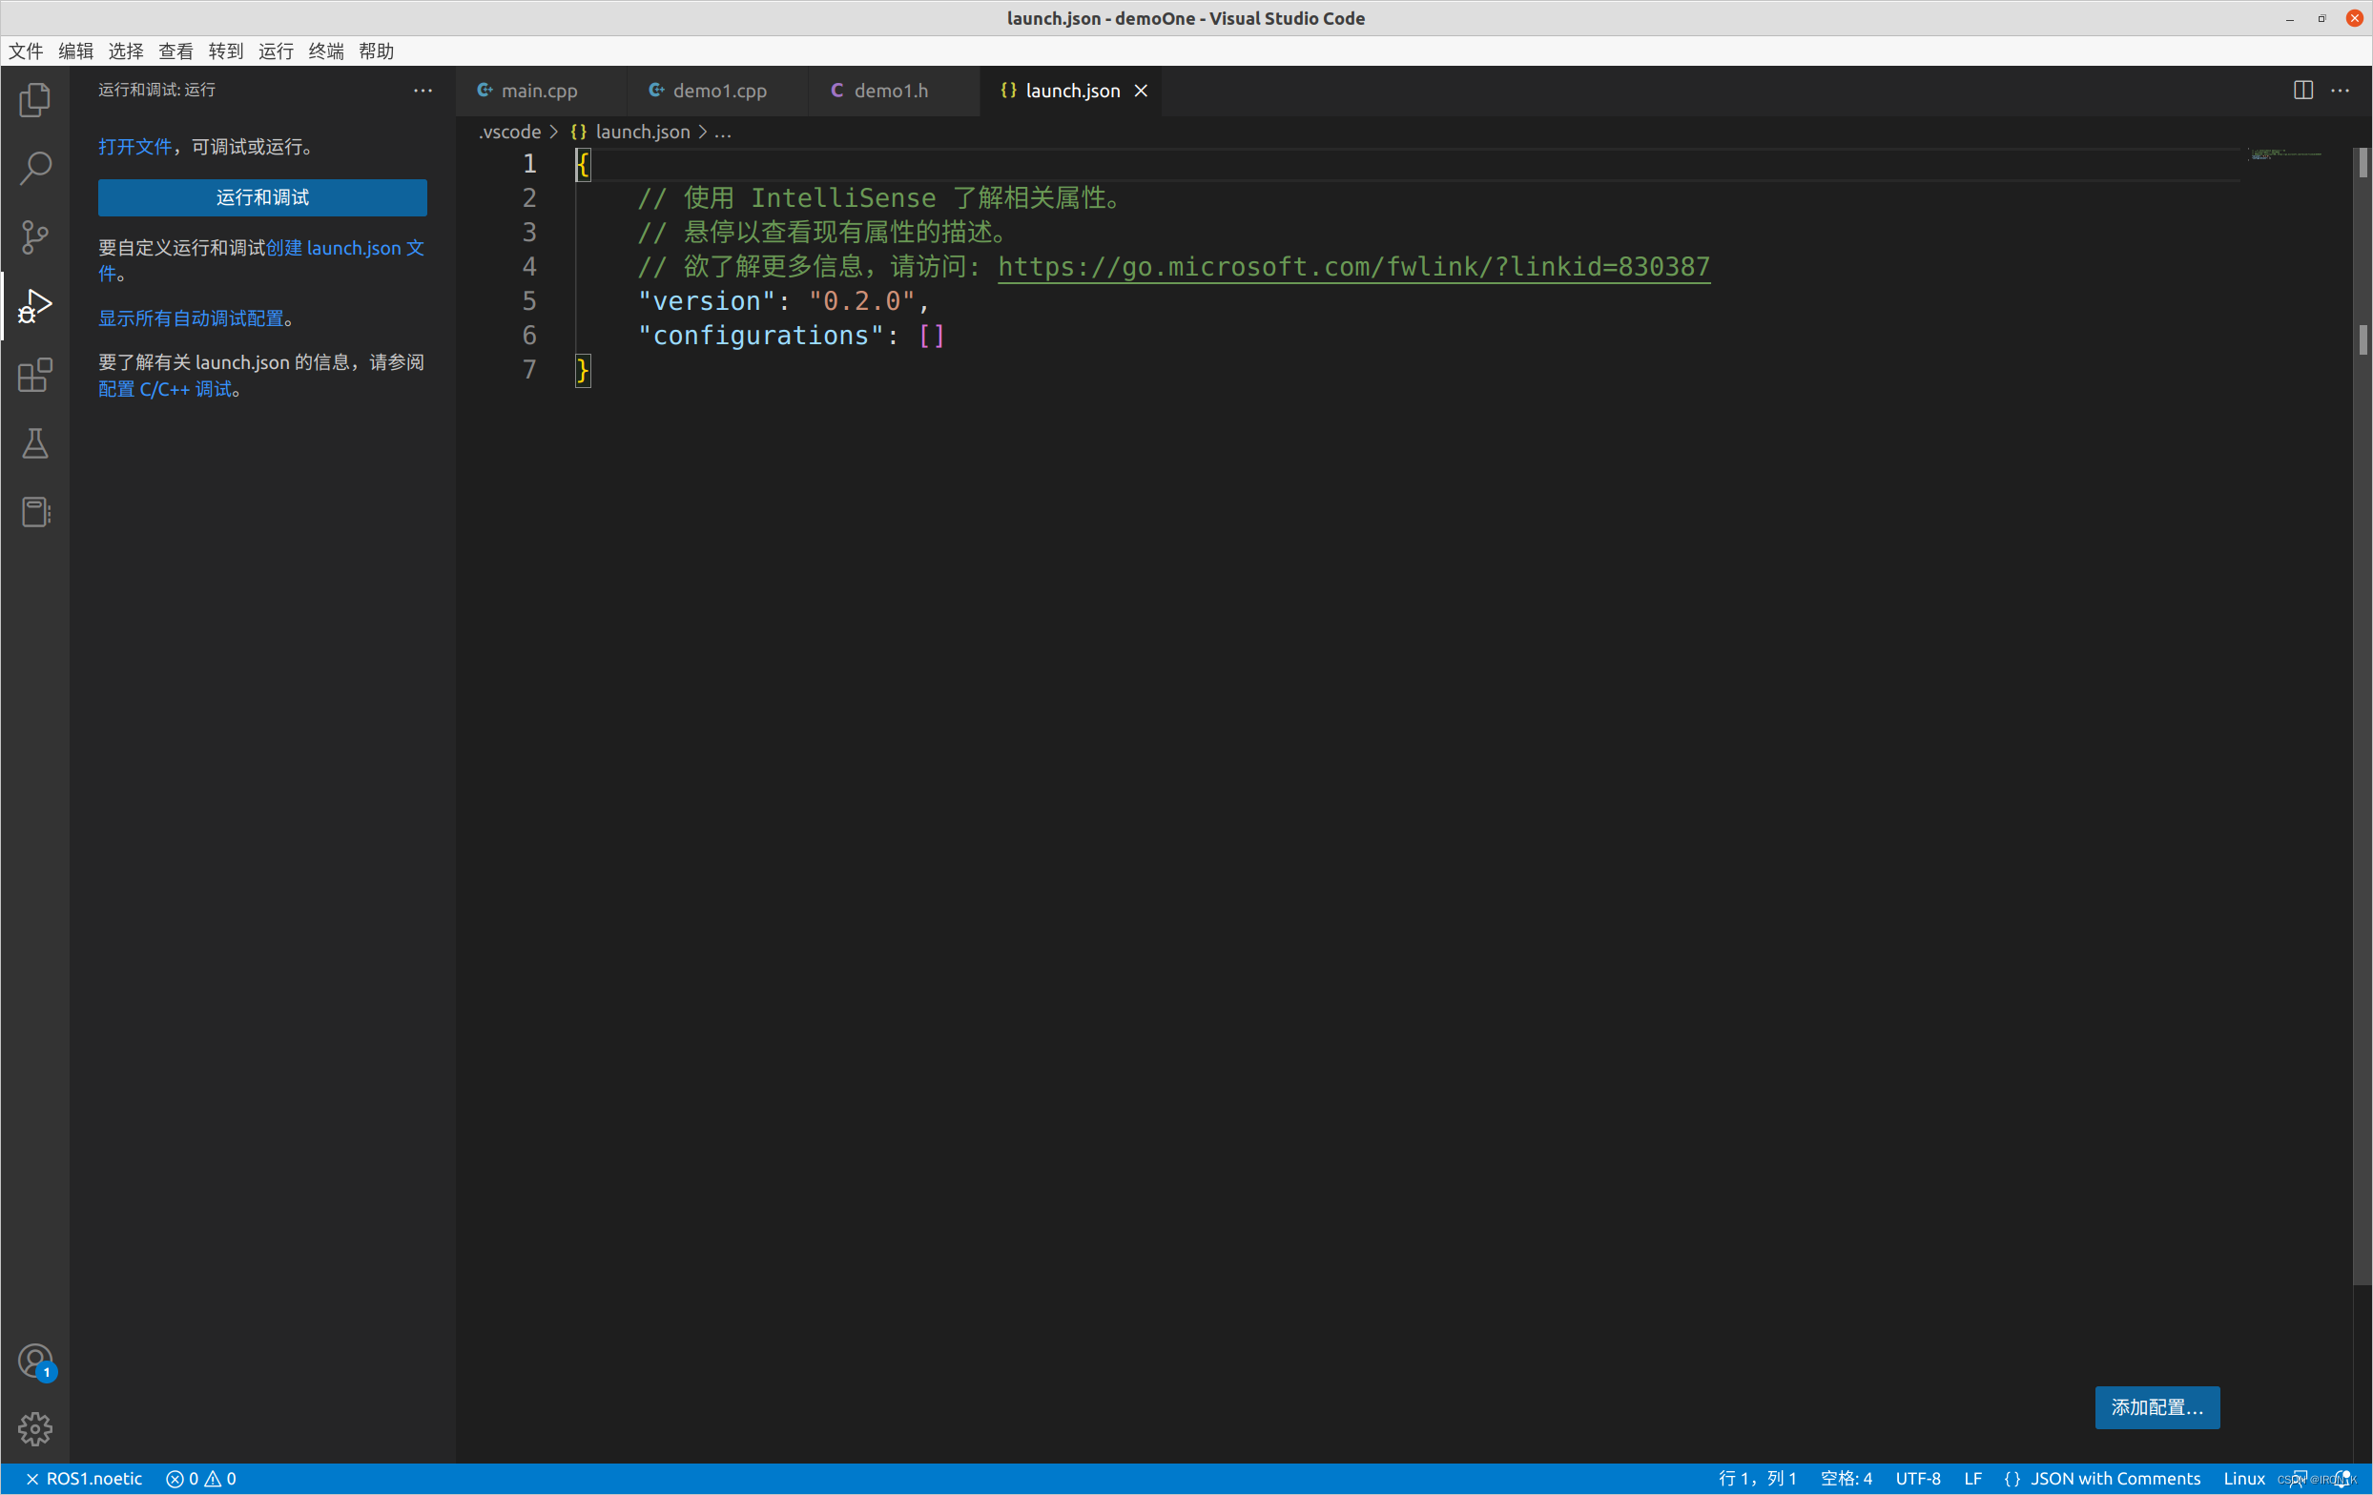Click the 配置 C/C++ 调试 link
2373x1495 pixels.
pyautogui.click(x=165, y=389)
